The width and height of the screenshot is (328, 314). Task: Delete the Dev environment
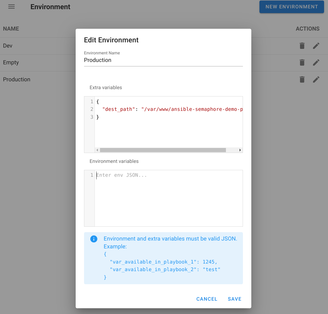[302, 46]
